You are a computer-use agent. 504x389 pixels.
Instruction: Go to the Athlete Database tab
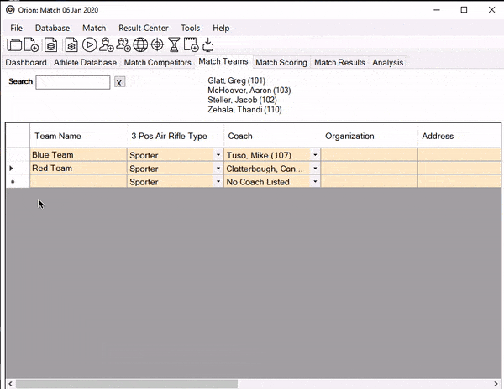pos(85,62)
